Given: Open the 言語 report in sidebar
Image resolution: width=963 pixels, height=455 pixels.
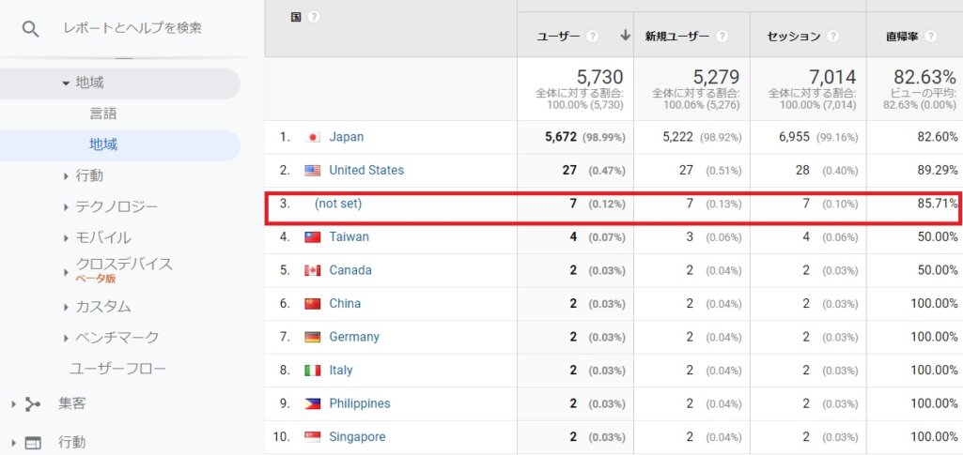Looking at the screenshot, I should tap(103, 114).
